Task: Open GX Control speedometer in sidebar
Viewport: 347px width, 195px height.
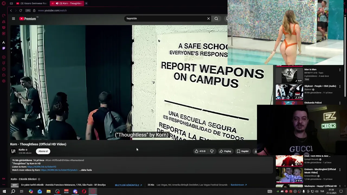Action: click(4, 15)
